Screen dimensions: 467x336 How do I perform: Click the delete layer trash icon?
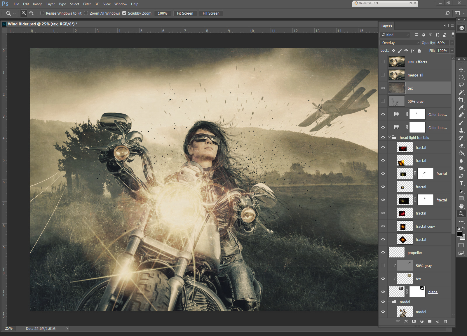point(445,321)
